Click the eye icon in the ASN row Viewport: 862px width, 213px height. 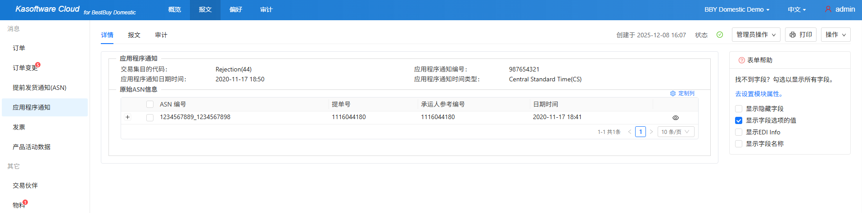pyautogui.click(x=675, y=118)
